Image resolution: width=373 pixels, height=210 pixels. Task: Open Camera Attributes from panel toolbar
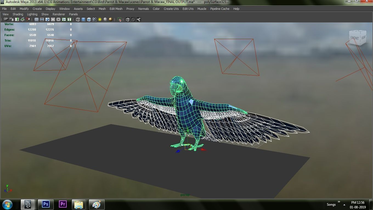[12, 19]
